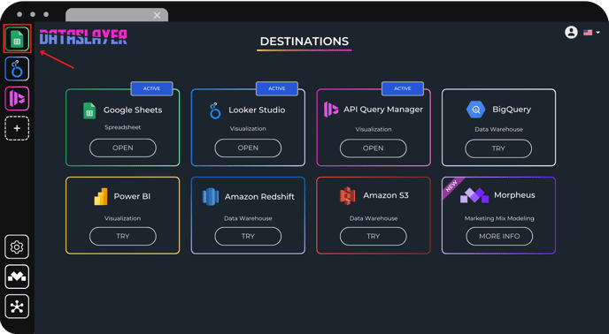Click BigQuery hexagon icon
The image size is (609, 334).
pos(476,110)
